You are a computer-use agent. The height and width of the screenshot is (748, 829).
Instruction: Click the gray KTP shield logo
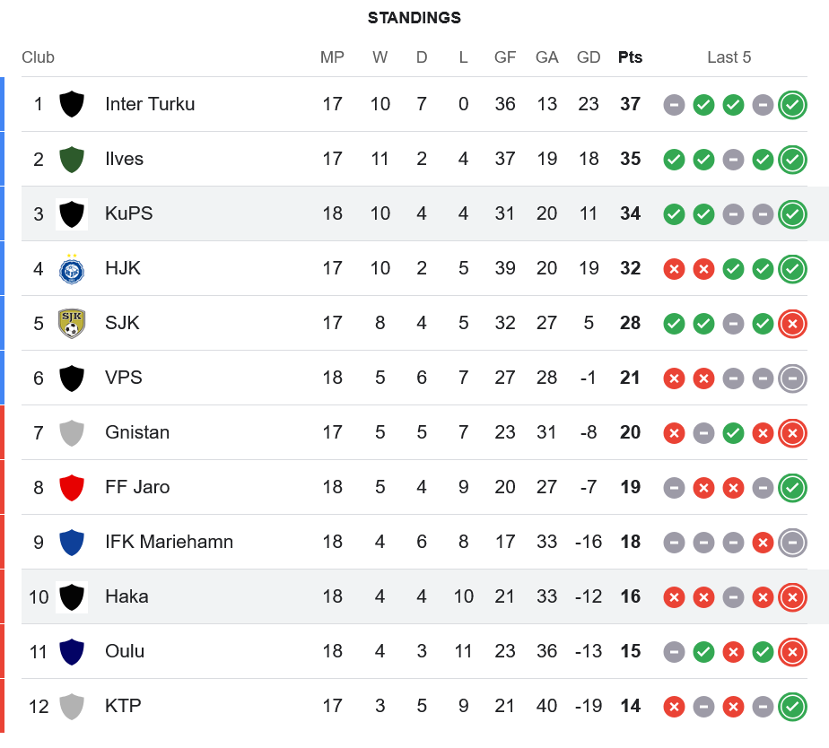[x=72, y=706]
